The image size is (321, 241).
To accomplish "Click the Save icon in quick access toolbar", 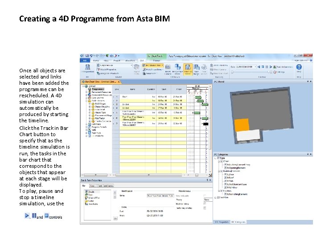I will (87, 56).
